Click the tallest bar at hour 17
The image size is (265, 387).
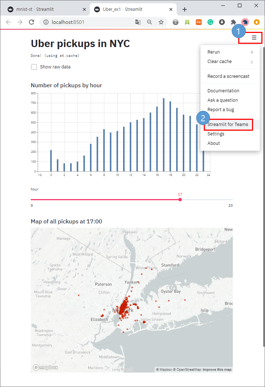[164, 135]
